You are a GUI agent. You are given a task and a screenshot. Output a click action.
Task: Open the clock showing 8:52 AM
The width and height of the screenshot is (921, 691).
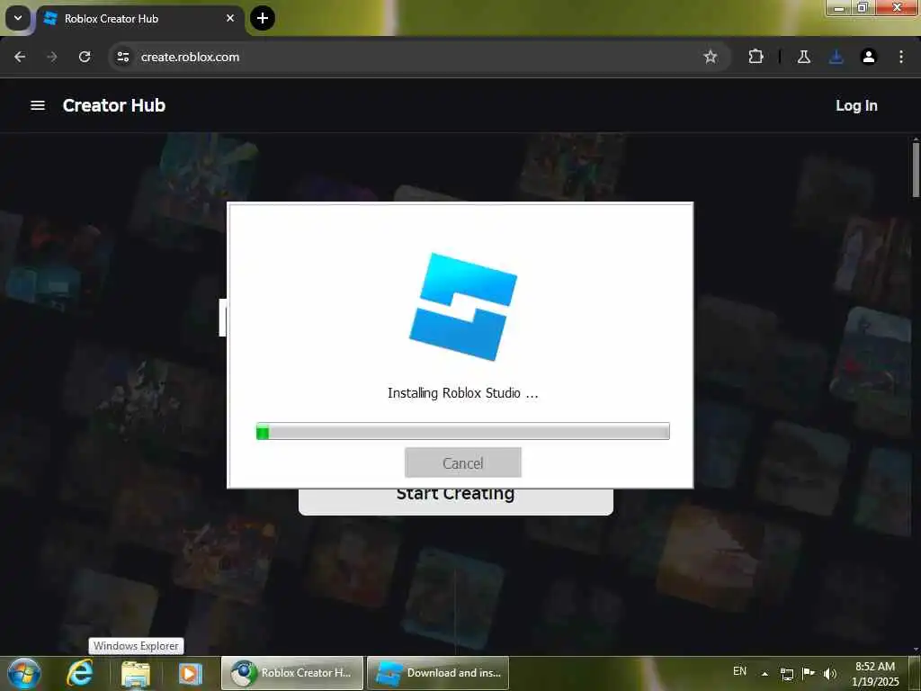(x=874, y=674)
